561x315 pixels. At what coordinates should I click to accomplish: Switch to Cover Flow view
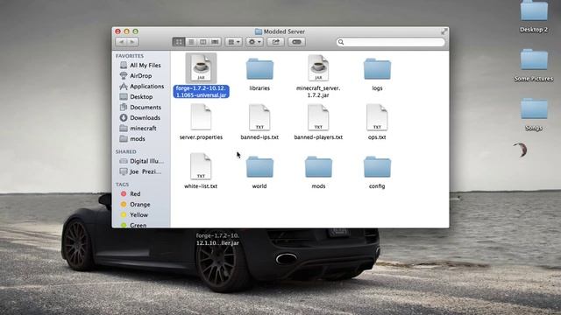pos(215,42)
